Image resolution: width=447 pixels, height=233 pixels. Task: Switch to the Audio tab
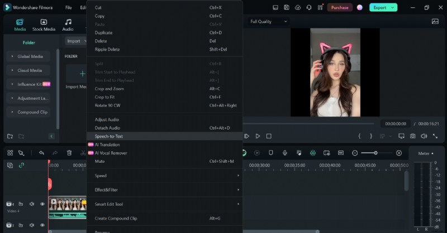(x=68, y=25)
